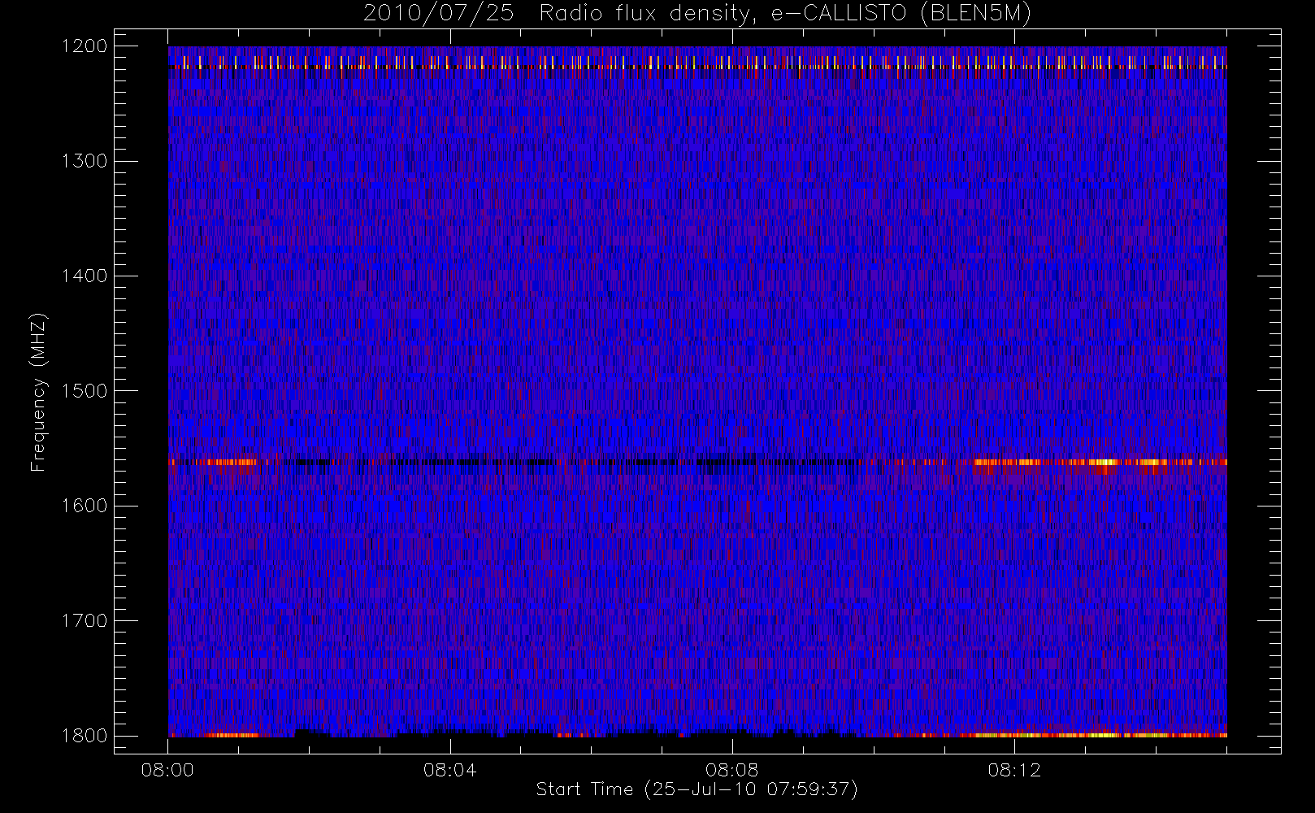
Task: Click the 08:00 time tick label
Action: point(167,770)
